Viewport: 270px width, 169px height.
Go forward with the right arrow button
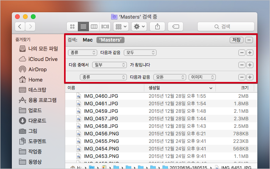[30, 27]
